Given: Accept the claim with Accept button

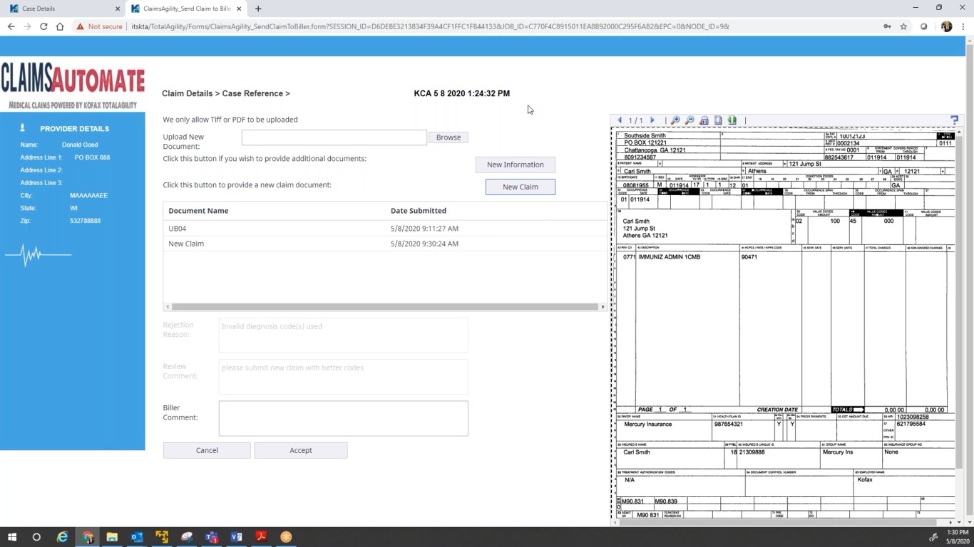Looking at the screenshot, I should pos(300,450).
